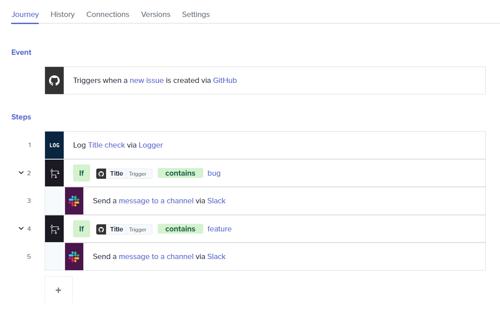Collapse step 4 using its chevron
Viewport: 500px width, 309px height.
21,228
